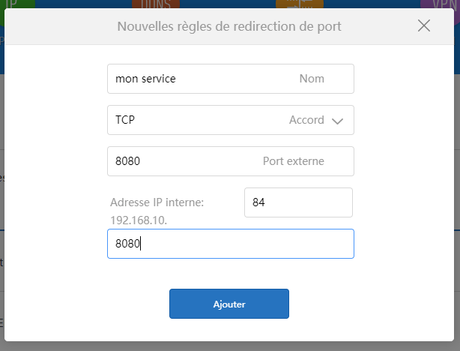Select the 'TCP' value text
Viewport: 460px width, 351px height.
125,120
